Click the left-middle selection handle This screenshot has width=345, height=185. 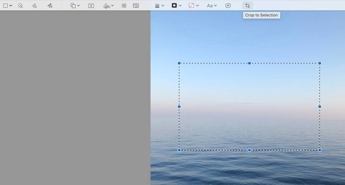(179, 107)
